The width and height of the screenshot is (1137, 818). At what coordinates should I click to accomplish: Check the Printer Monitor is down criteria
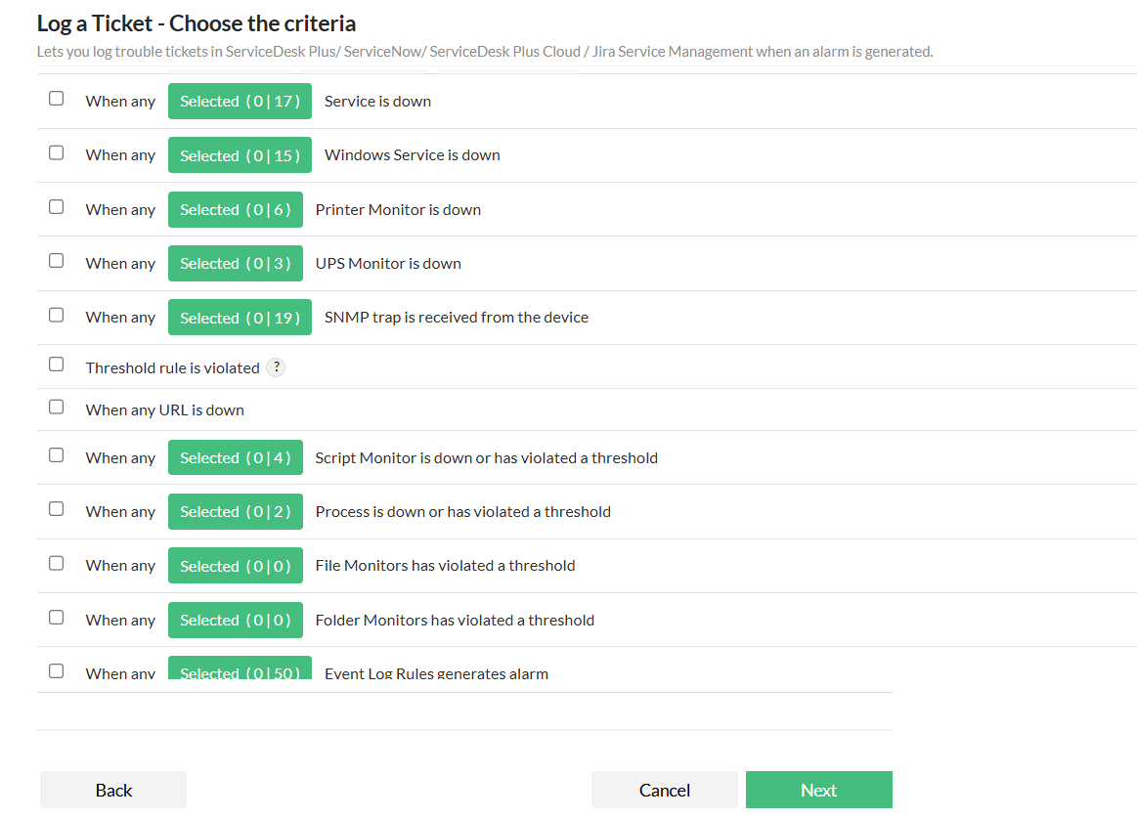[57, 207]
